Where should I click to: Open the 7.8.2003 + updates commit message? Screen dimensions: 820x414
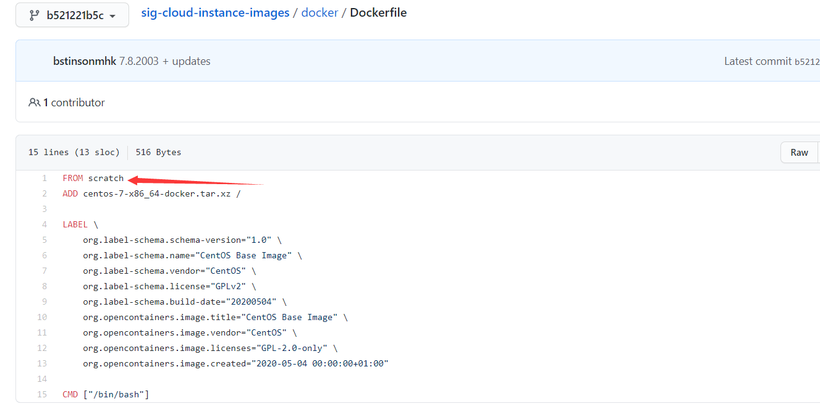[165, 61]
